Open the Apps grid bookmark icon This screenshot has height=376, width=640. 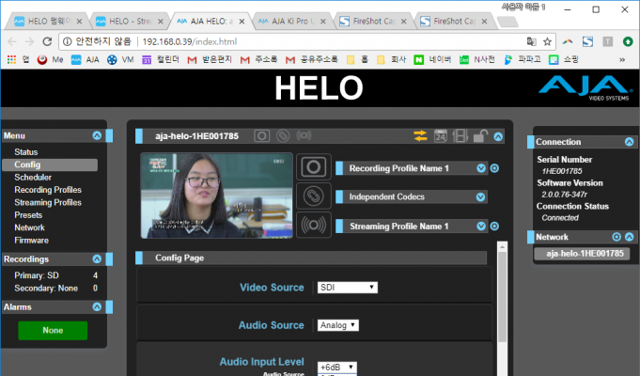coord(11,60)
